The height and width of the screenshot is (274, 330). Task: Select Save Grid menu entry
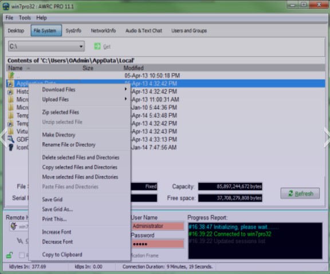pos(52,200)
